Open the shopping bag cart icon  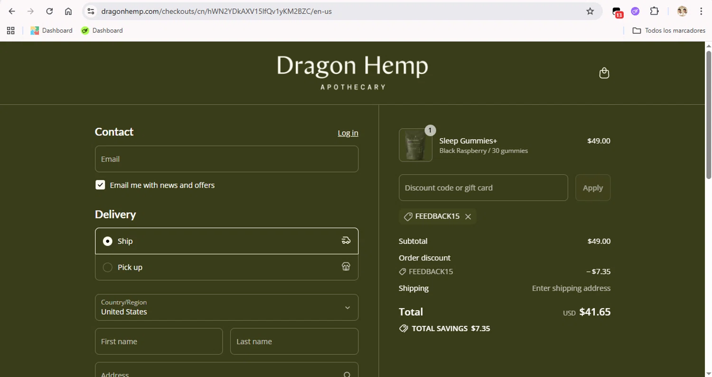tap(604, 73)
